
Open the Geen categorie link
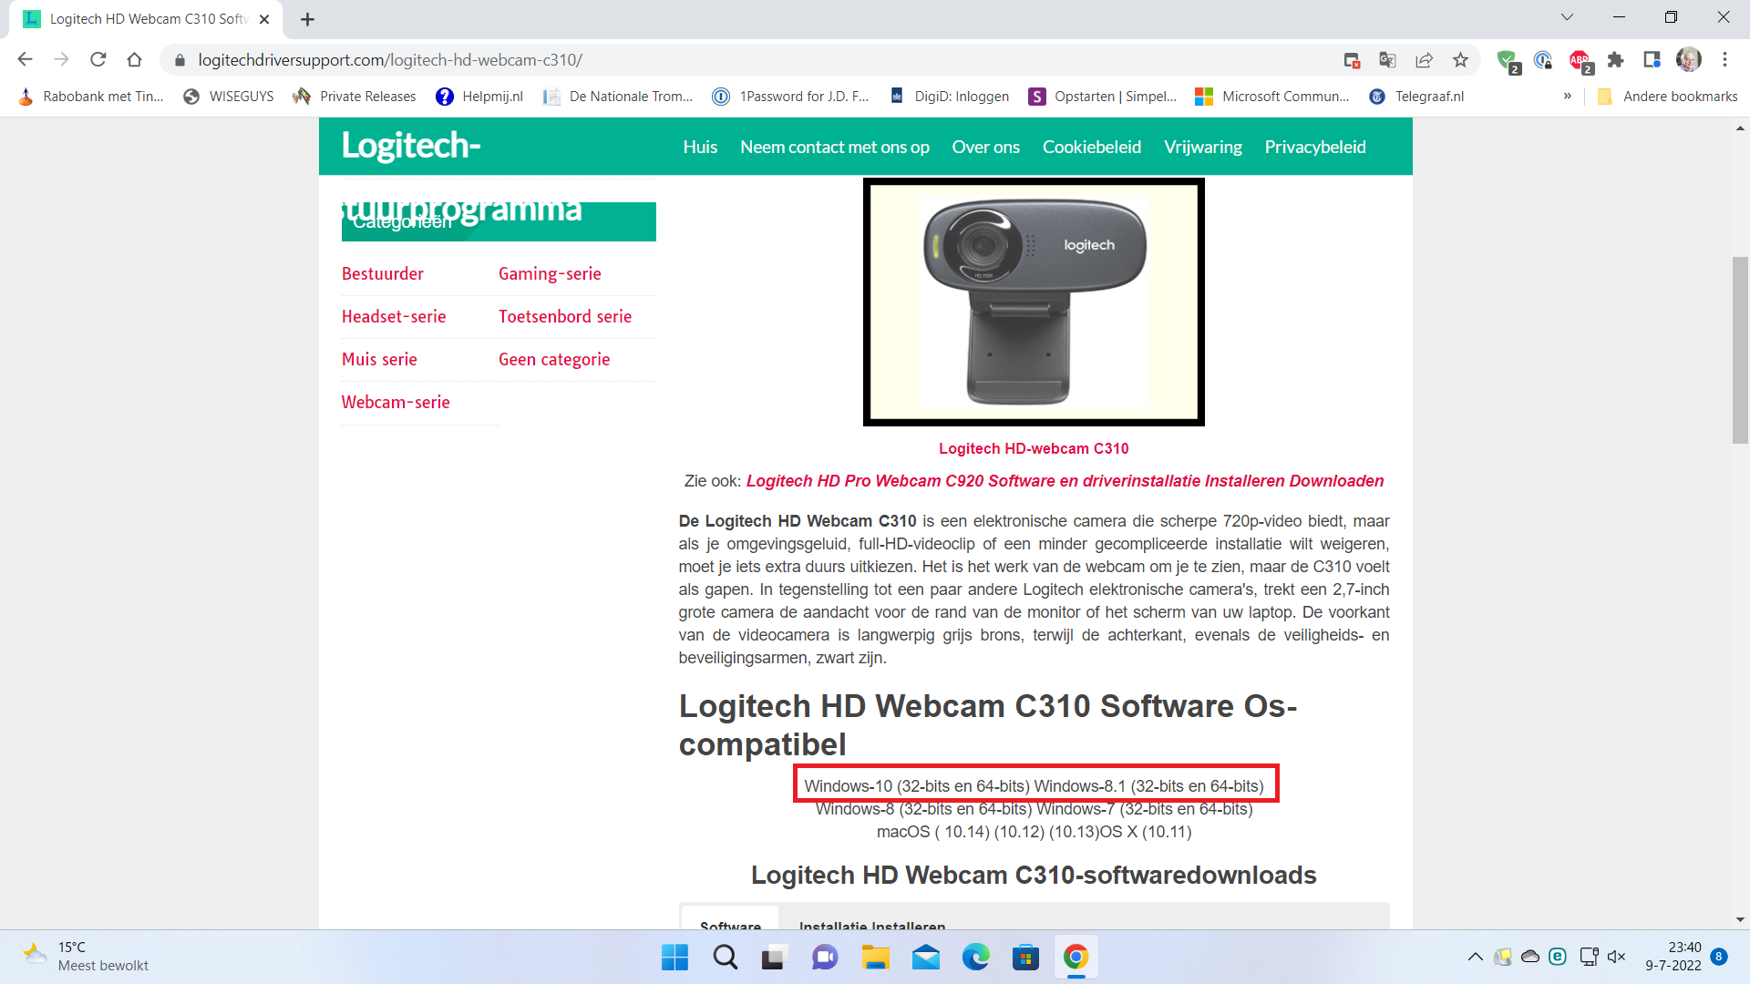click(554, 360)
